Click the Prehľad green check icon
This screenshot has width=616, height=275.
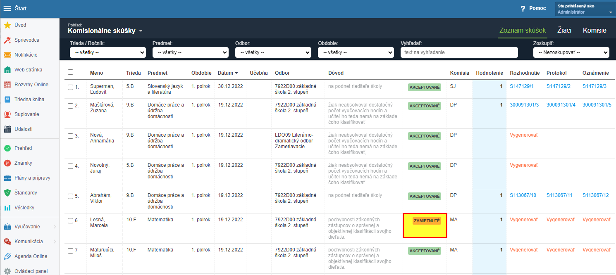pos(7,148)
